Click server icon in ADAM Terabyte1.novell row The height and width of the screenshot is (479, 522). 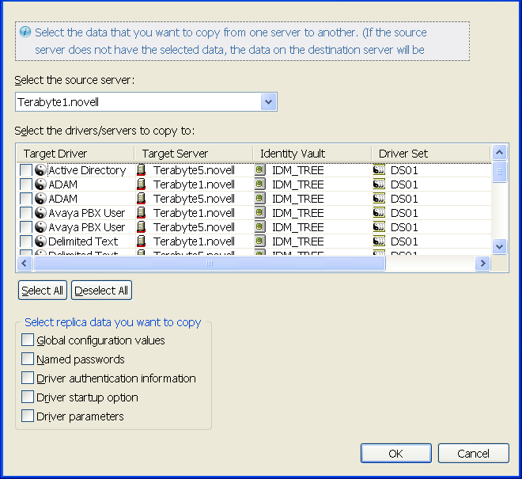[x=141, y=184]
